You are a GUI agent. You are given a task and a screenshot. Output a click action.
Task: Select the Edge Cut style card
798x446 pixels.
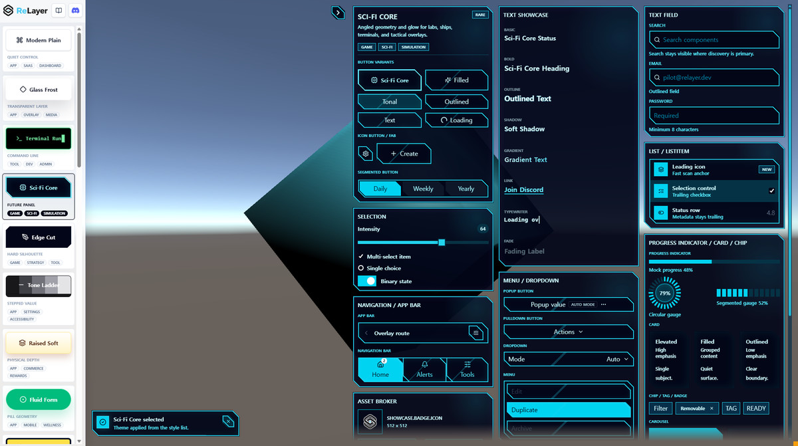click(39, 237)
